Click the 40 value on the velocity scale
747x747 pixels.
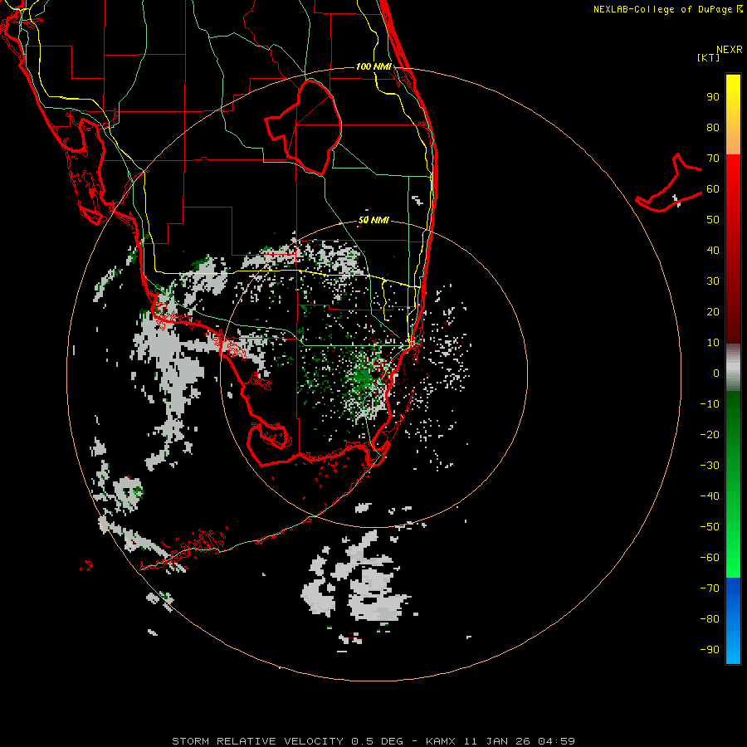(x=713, y=251)
